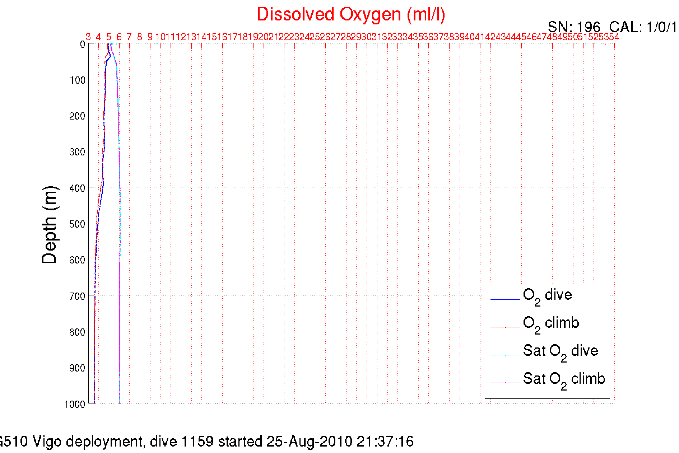This screenshot has width=679, height=453.
Task: Click the 0 depth tick label
Action: pos(83,45)
